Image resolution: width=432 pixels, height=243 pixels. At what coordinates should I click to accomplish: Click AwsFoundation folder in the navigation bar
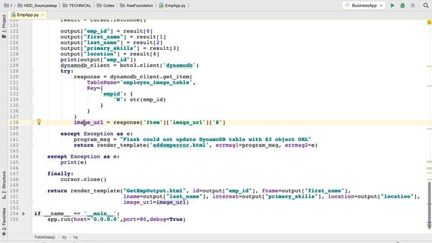point(136,5)
